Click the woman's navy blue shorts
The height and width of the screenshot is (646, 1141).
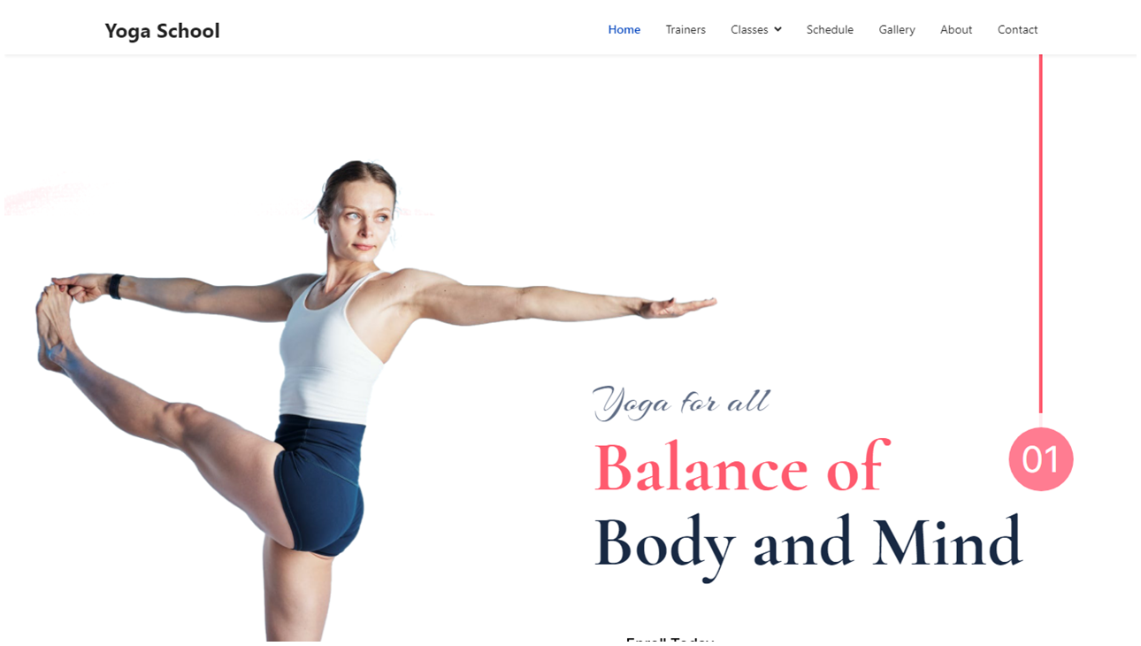pyautogui.click(x=319, y=487)
